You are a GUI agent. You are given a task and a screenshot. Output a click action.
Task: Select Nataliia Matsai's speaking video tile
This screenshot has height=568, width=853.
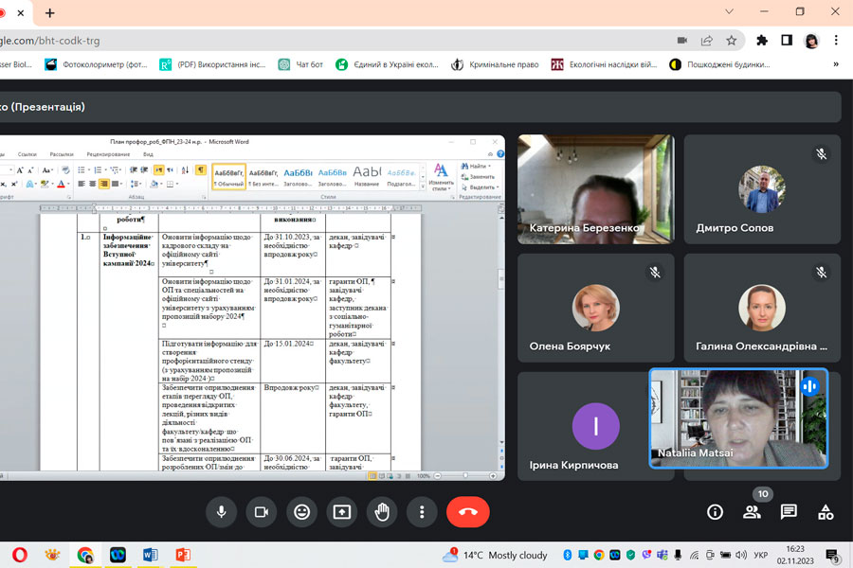(x=738, y=418)
